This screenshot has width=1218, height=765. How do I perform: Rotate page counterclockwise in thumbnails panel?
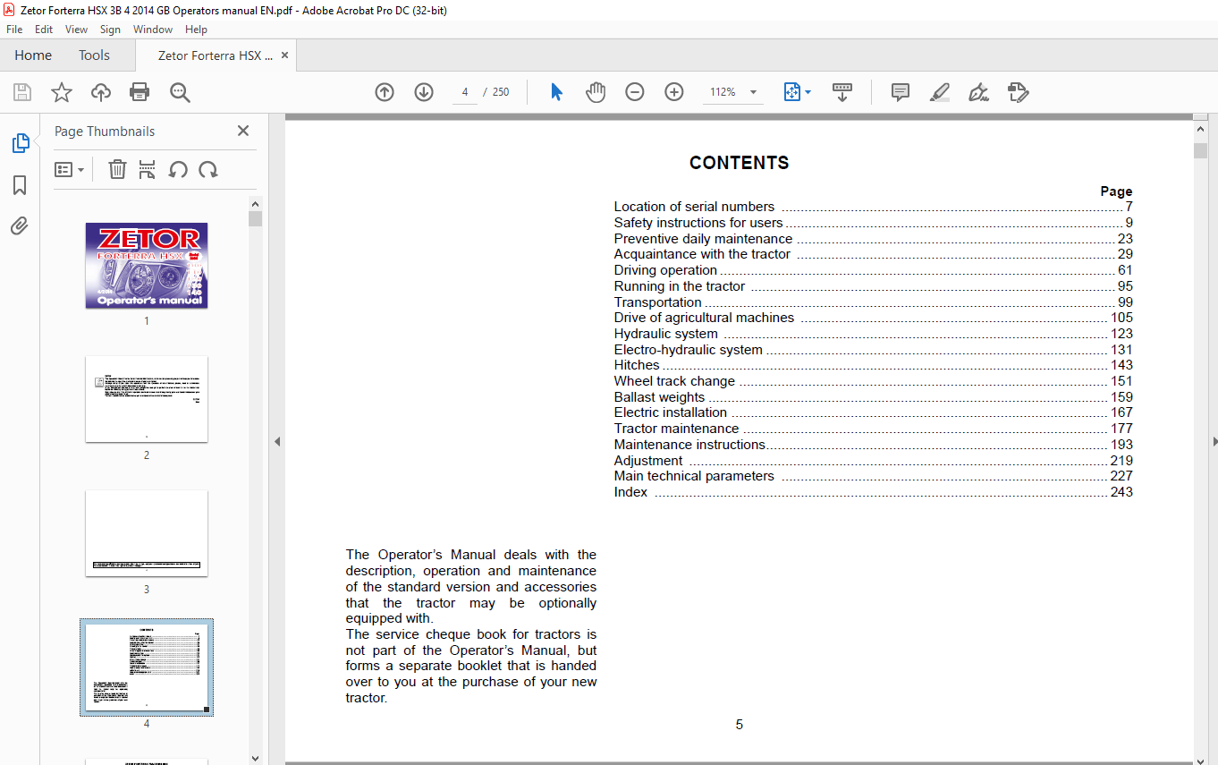click(178, 169)
